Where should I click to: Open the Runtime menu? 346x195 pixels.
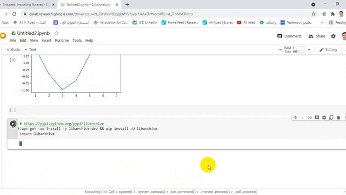coord(62,41)
